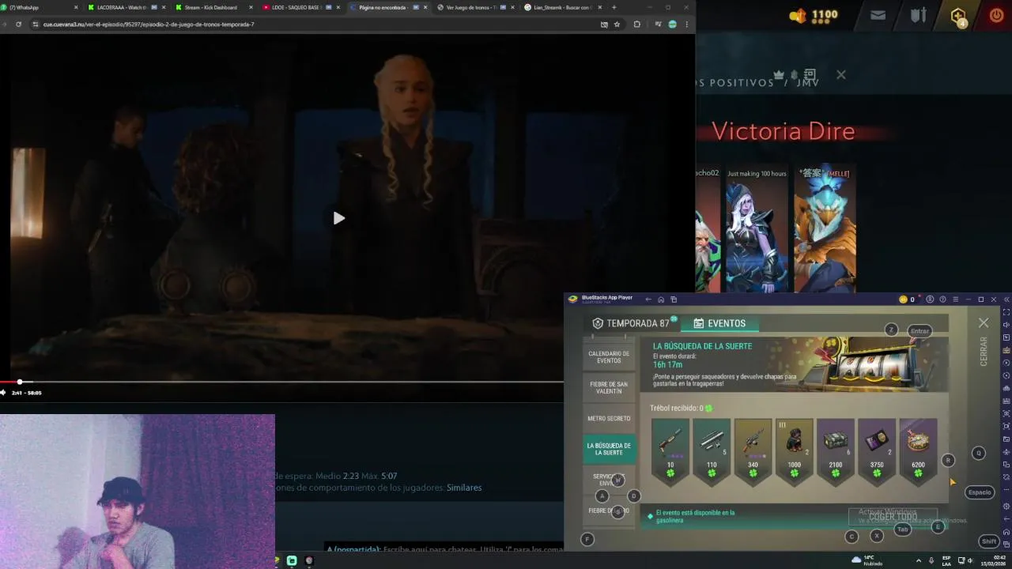Switch to the WhatsApp browser tab
The height and width of the screenshot is (569, 1012).
tap(40, 7)
